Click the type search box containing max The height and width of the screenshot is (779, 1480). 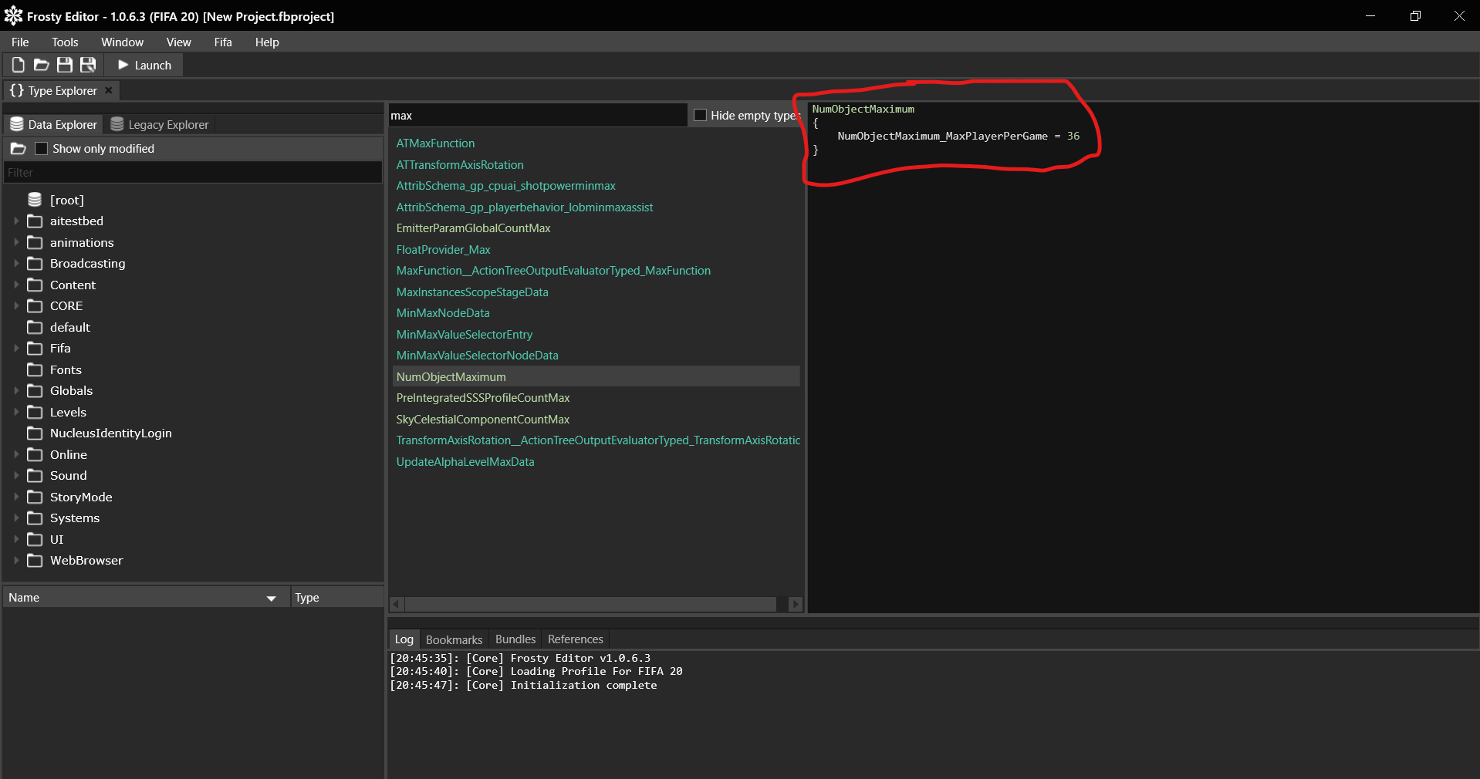click(537, 115)
